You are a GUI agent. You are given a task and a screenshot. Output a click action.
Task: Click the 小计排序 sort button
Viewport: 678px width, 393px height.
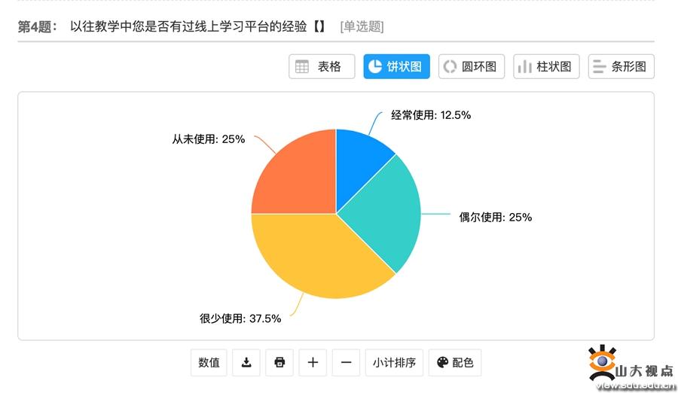tap(395, 362)
